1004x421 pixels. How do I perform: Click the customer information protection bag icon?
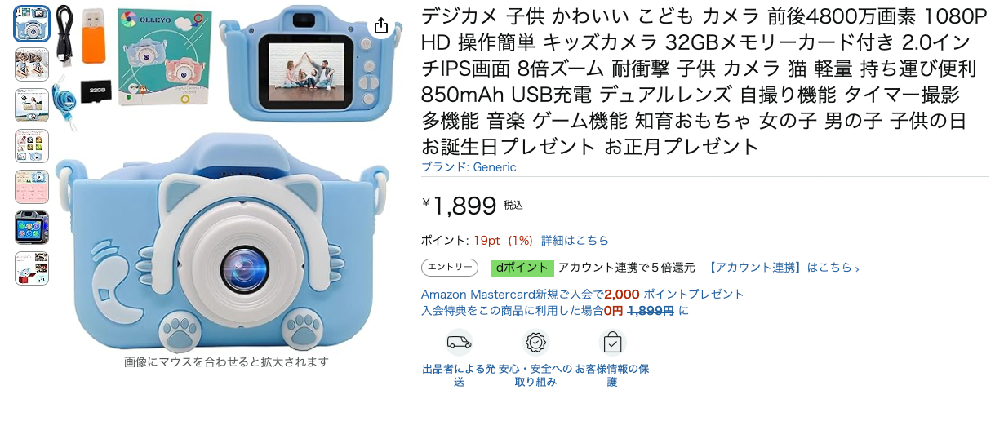[x=611, y=341]
